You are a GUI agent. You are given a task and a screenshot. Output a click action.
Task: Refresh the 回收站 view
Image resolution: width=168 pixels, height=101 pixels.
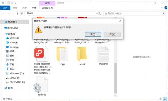pos(100,13)
